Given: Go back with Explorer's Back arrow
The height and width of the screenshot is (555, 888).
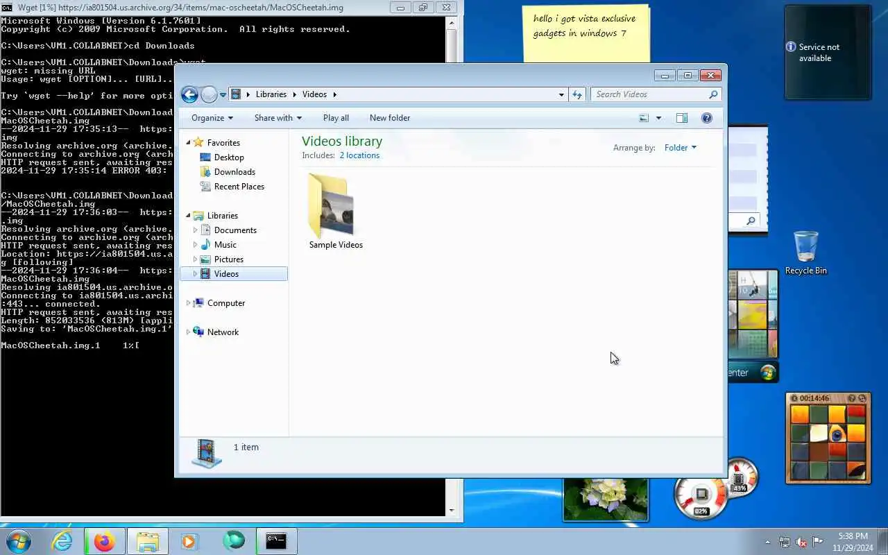Looking at the screenshot, I should click(x=189, y=95).
